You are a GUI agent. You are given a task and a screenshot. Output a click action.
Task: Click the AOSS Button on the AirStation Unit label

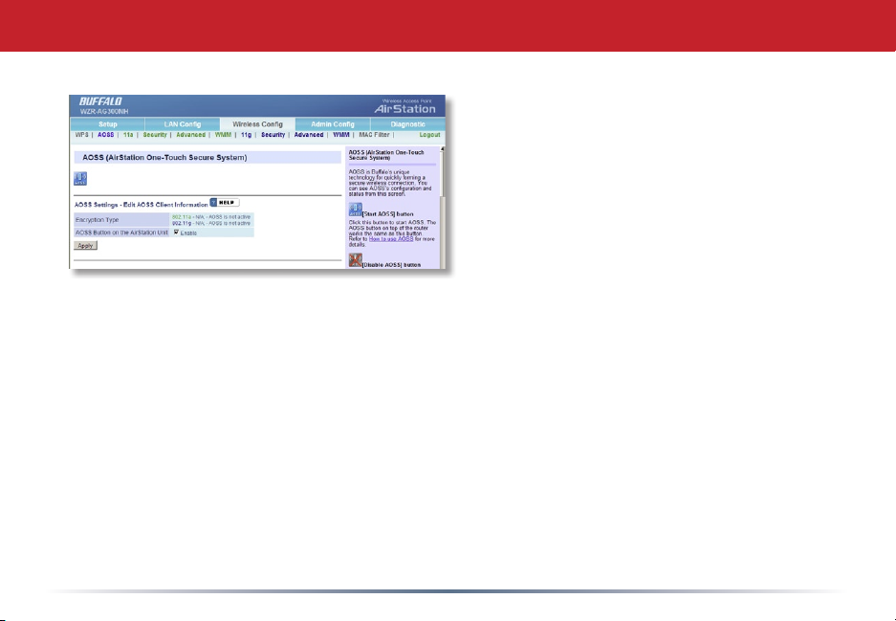tap(121, 233)
